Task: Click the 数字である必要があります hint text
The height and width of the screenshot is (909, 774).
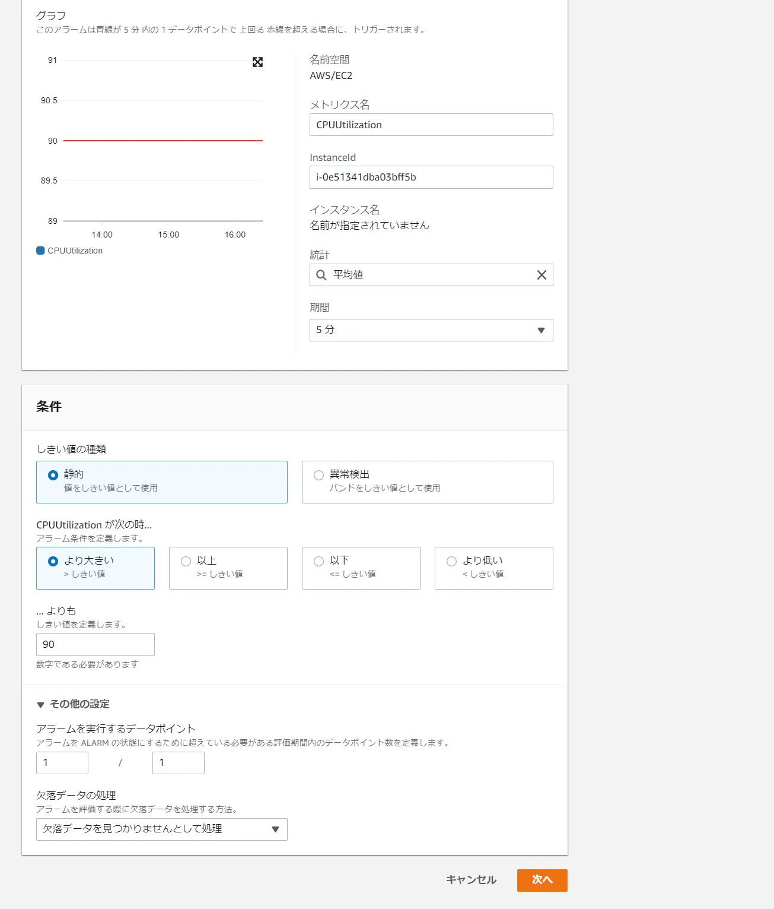Action: coord(87,664)
